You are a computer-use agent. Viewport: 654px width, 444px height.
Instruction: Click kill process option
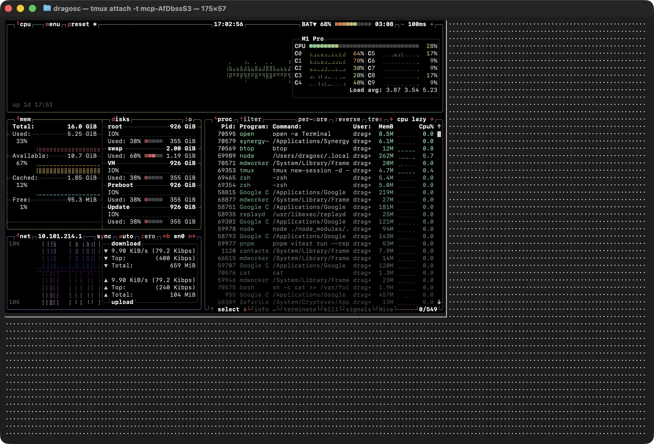pos(331,309)
